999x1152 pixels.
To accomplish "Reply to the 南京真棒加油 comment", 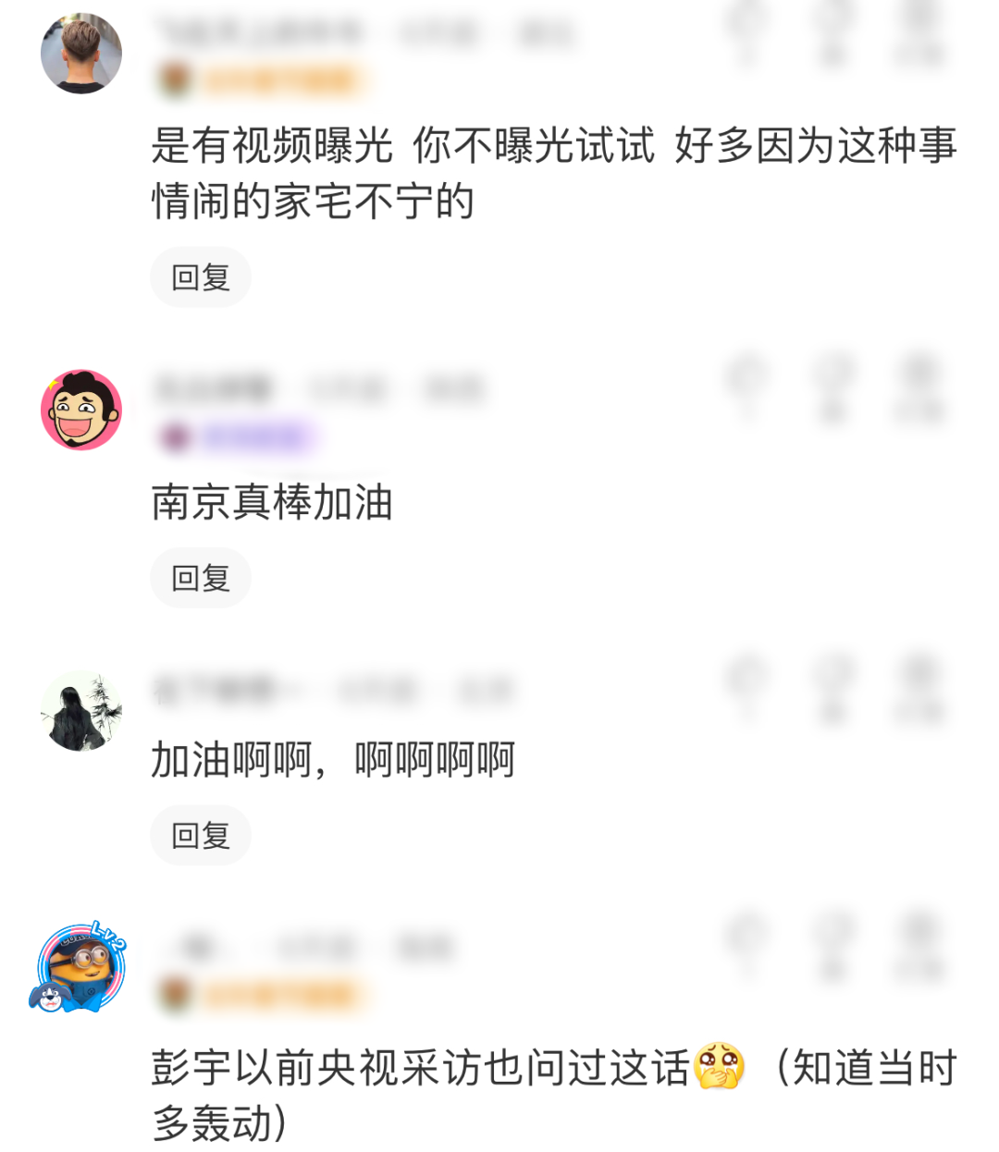I will (201, 578).
